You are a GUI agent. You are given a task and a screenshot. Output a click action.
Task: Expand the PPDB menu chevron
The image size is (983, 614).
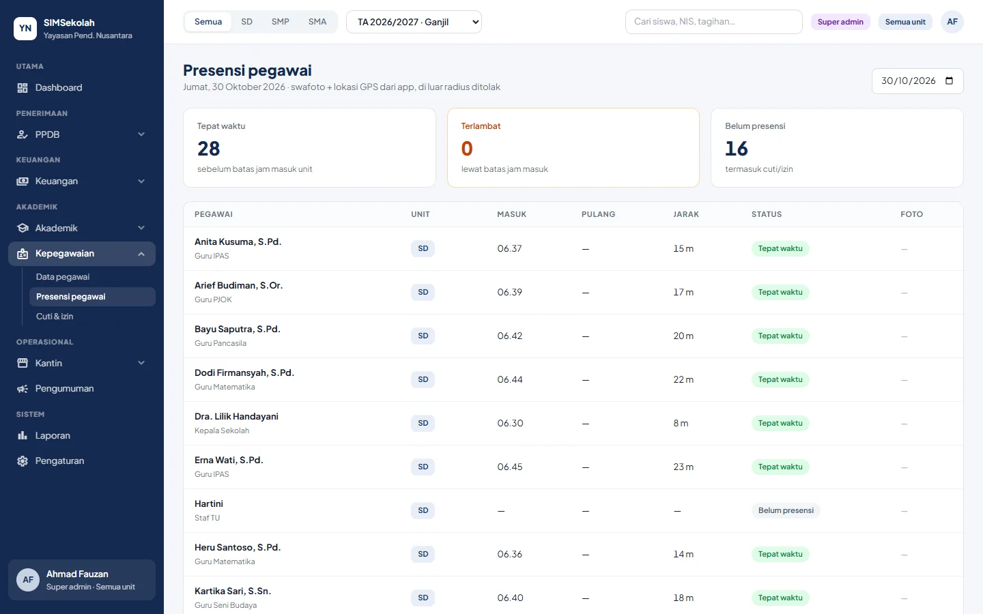pos(141,135)
